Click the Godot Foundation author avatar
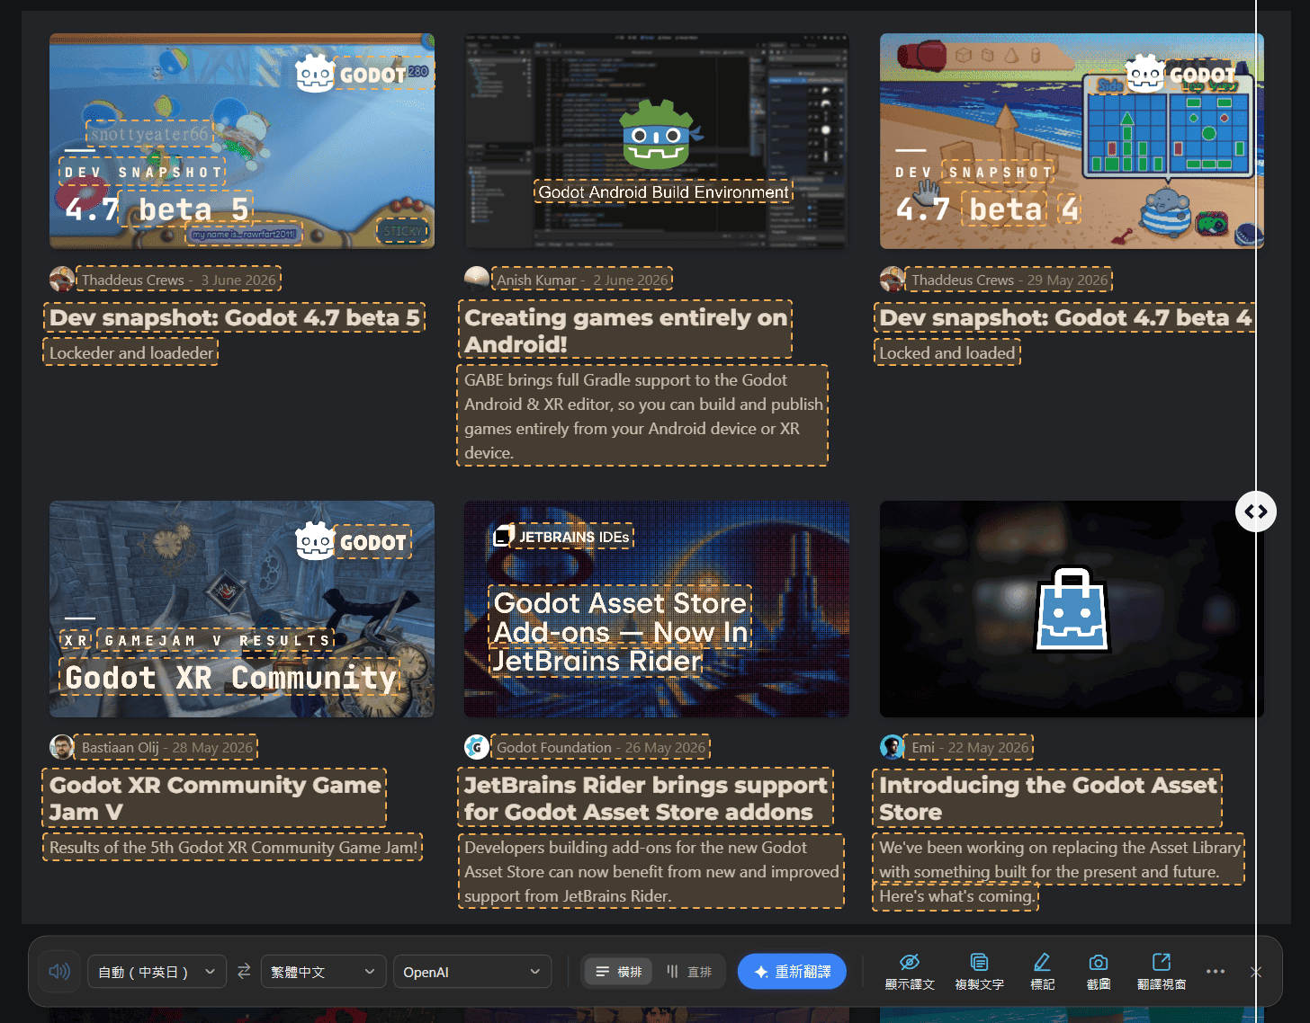1310x1023 pixels. click(477, 747)
